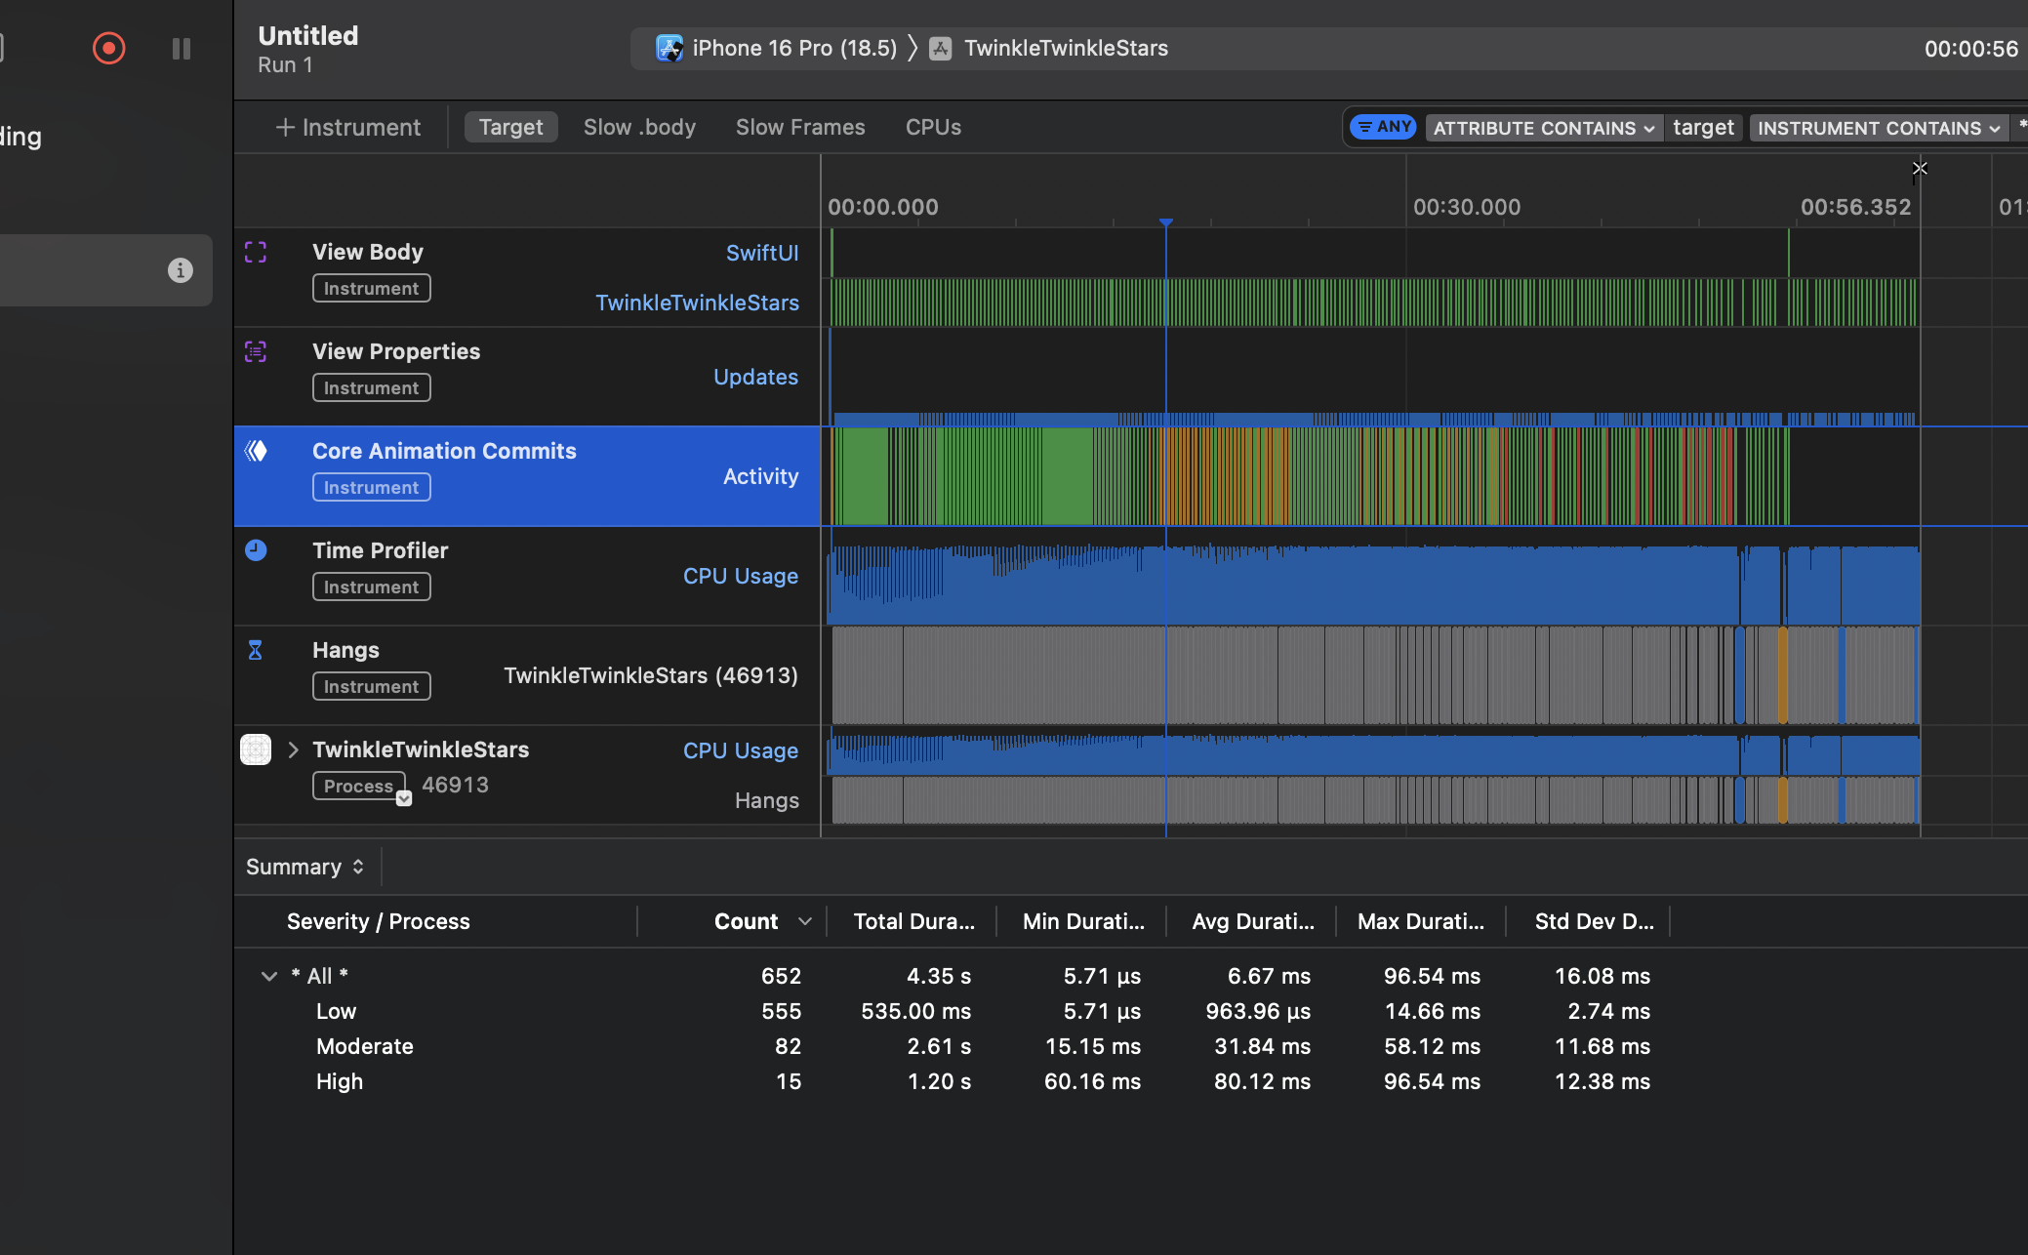Click the TwinkleTwinkleStars app icon in track

[256, 749]
